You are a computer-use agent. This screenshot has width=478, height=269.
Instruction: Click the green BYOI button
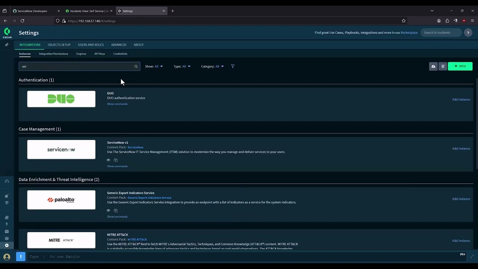tap(460, 67)
